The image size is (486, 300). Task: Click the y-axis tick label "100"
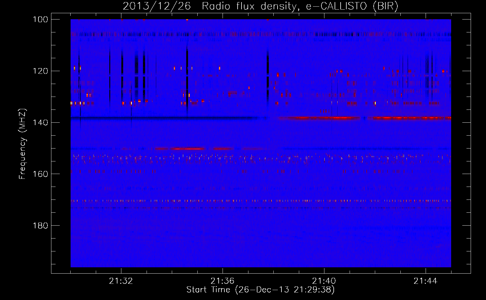[x=41, y=19]
